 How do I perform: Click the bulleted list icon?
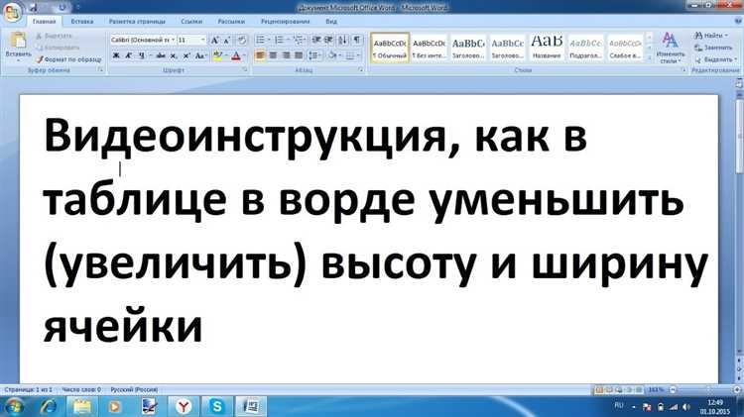tap(260, 40)
